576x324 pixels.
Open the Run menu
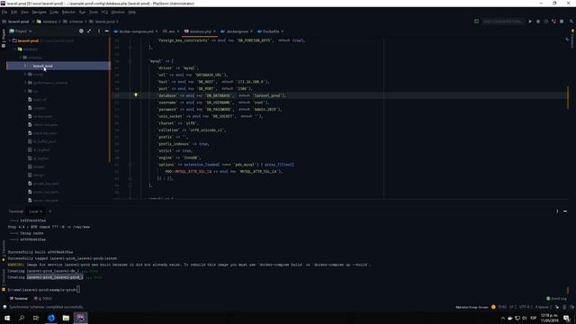[x=82, y=12]
